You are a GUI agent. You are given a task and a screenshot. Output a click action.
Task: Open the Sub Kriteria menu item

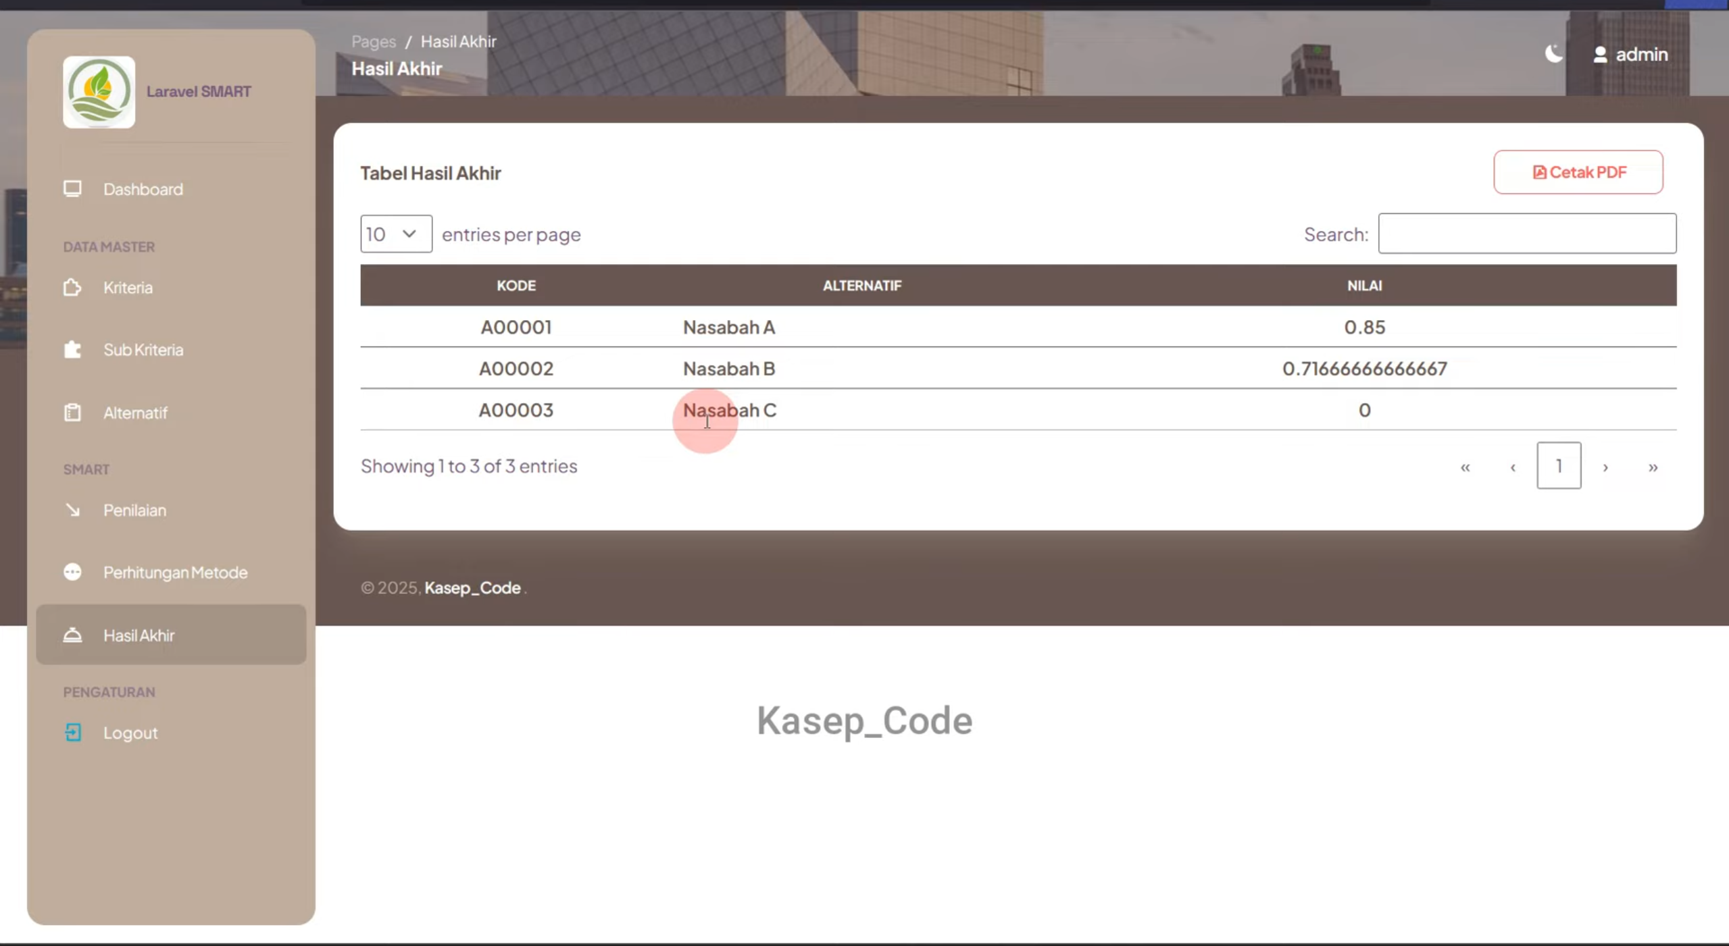pyautogui.click(x=171, y=350)
